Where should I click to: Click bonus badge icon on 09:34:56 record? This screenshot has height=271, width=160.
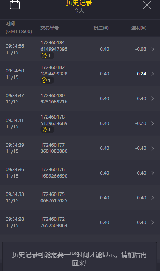tap(44, 56)
